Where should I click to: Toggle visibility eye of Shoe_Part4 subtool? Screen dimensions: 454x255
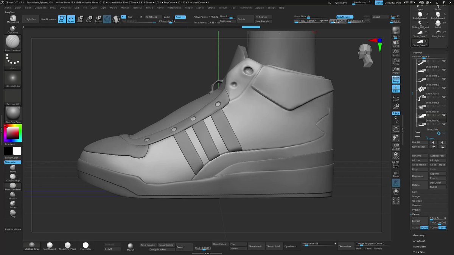pyautogui.click(x=444, y=88)
